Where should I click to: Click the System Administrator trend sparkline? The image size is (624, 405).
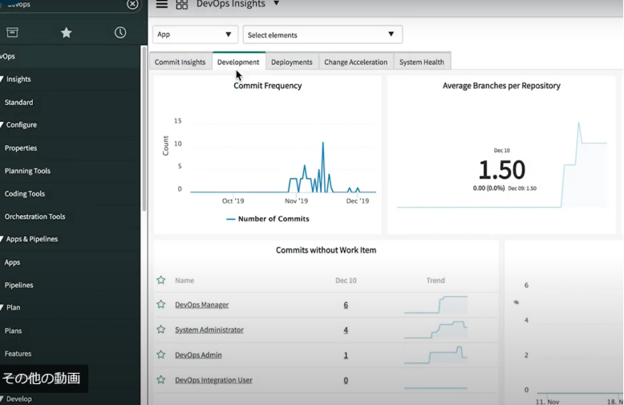coord(436,330)
